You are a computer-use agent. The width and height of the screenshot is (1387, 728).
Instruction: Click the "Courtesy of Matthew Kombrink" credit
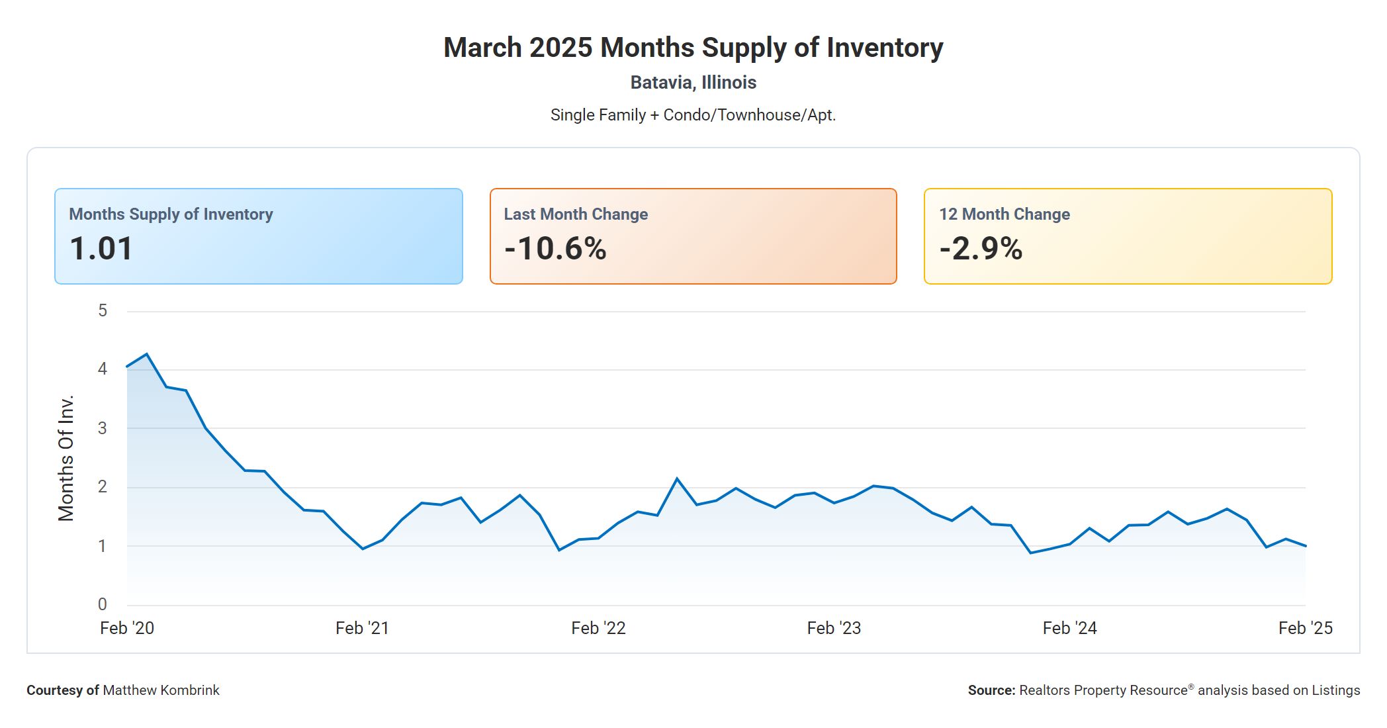(x=123, y=690)
